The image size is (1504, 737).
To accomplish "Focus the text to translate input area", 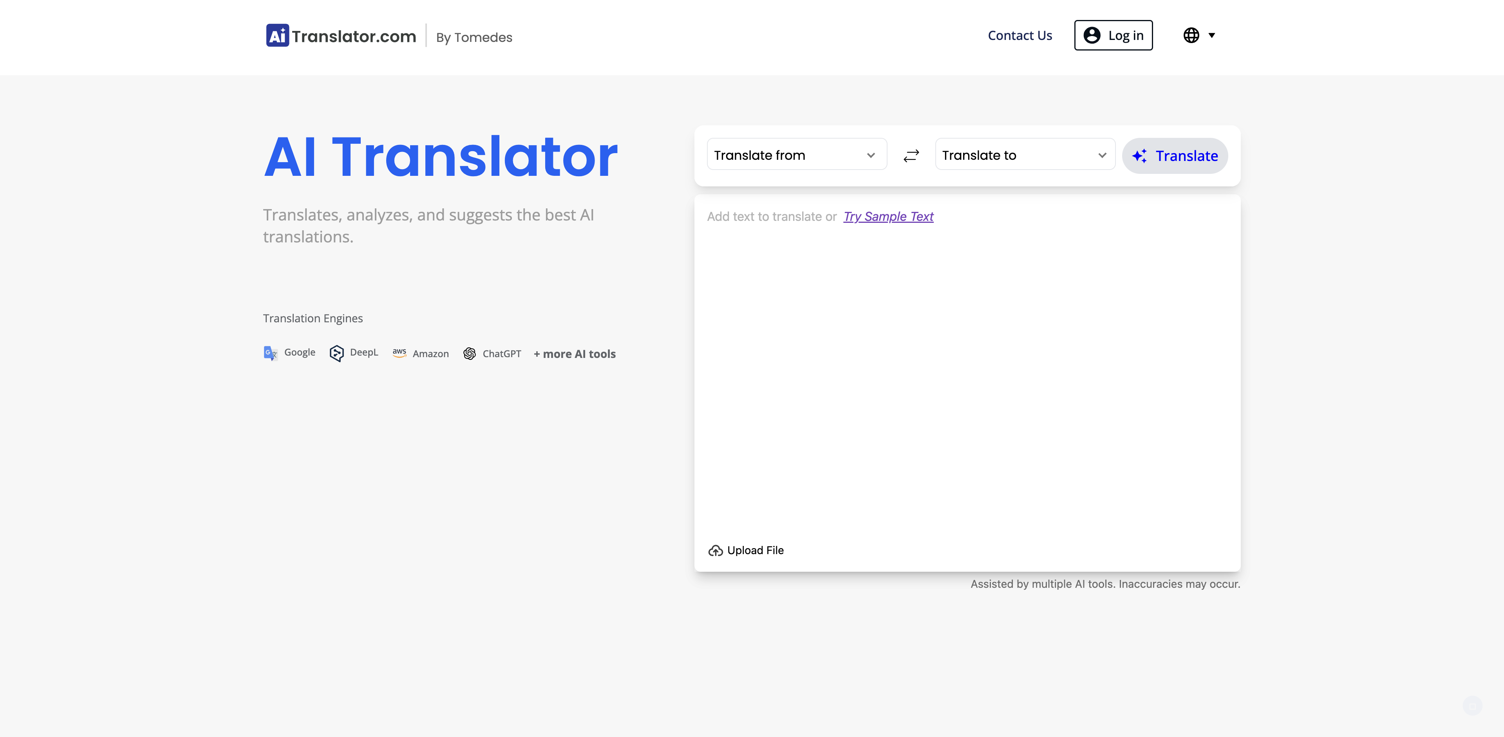I will pyautogui.click(x=967, y=374).
